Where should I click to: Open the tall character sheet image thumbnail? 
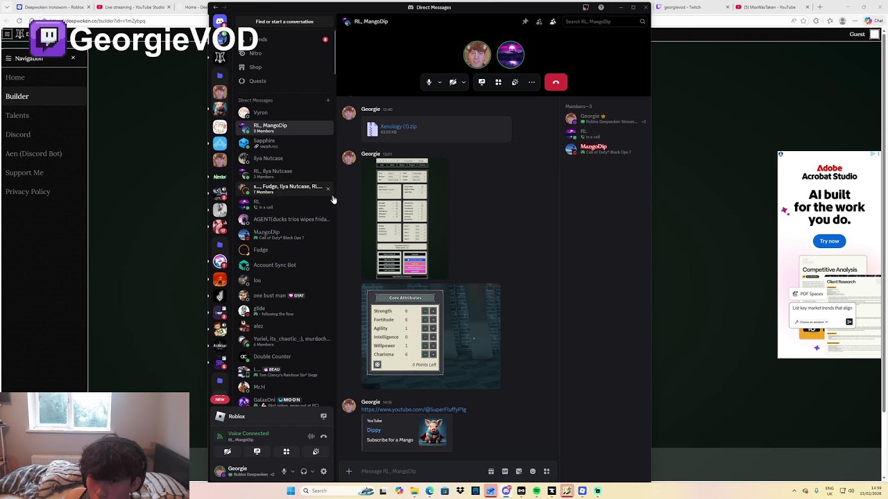click(x=402, y=218)
